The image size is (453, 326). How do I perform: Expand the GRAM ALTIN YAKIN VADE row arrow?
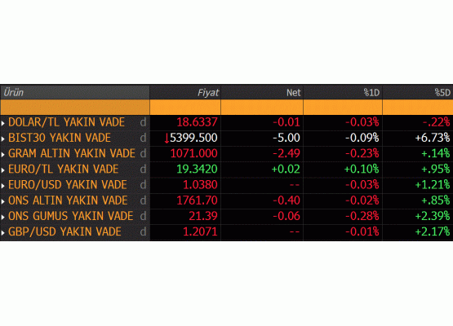pos(3,154)
